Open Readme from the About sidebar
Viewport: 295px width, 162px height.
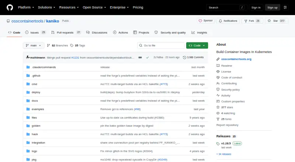pyautogui.click(x=224, y=66)
